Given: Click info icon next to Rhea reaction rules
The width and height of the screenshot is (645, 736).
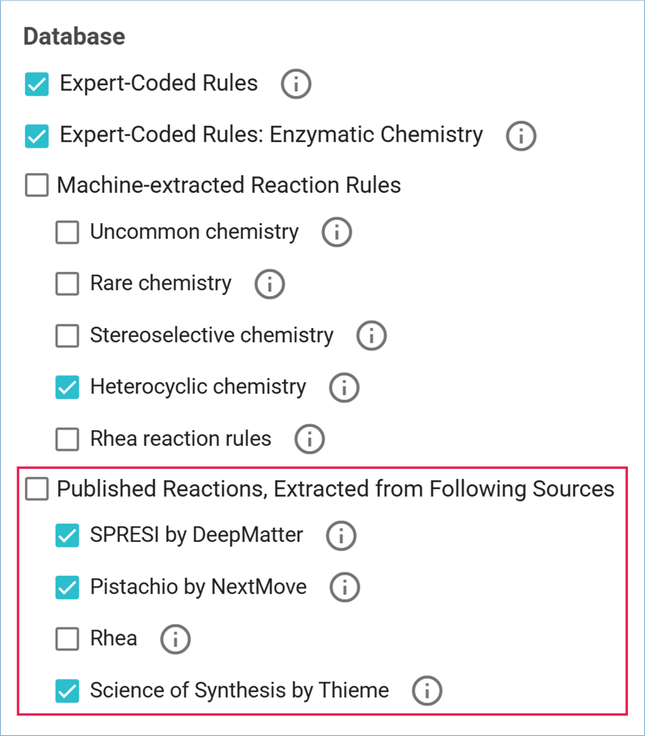Looking at the screenshot, I should point(309,439).
